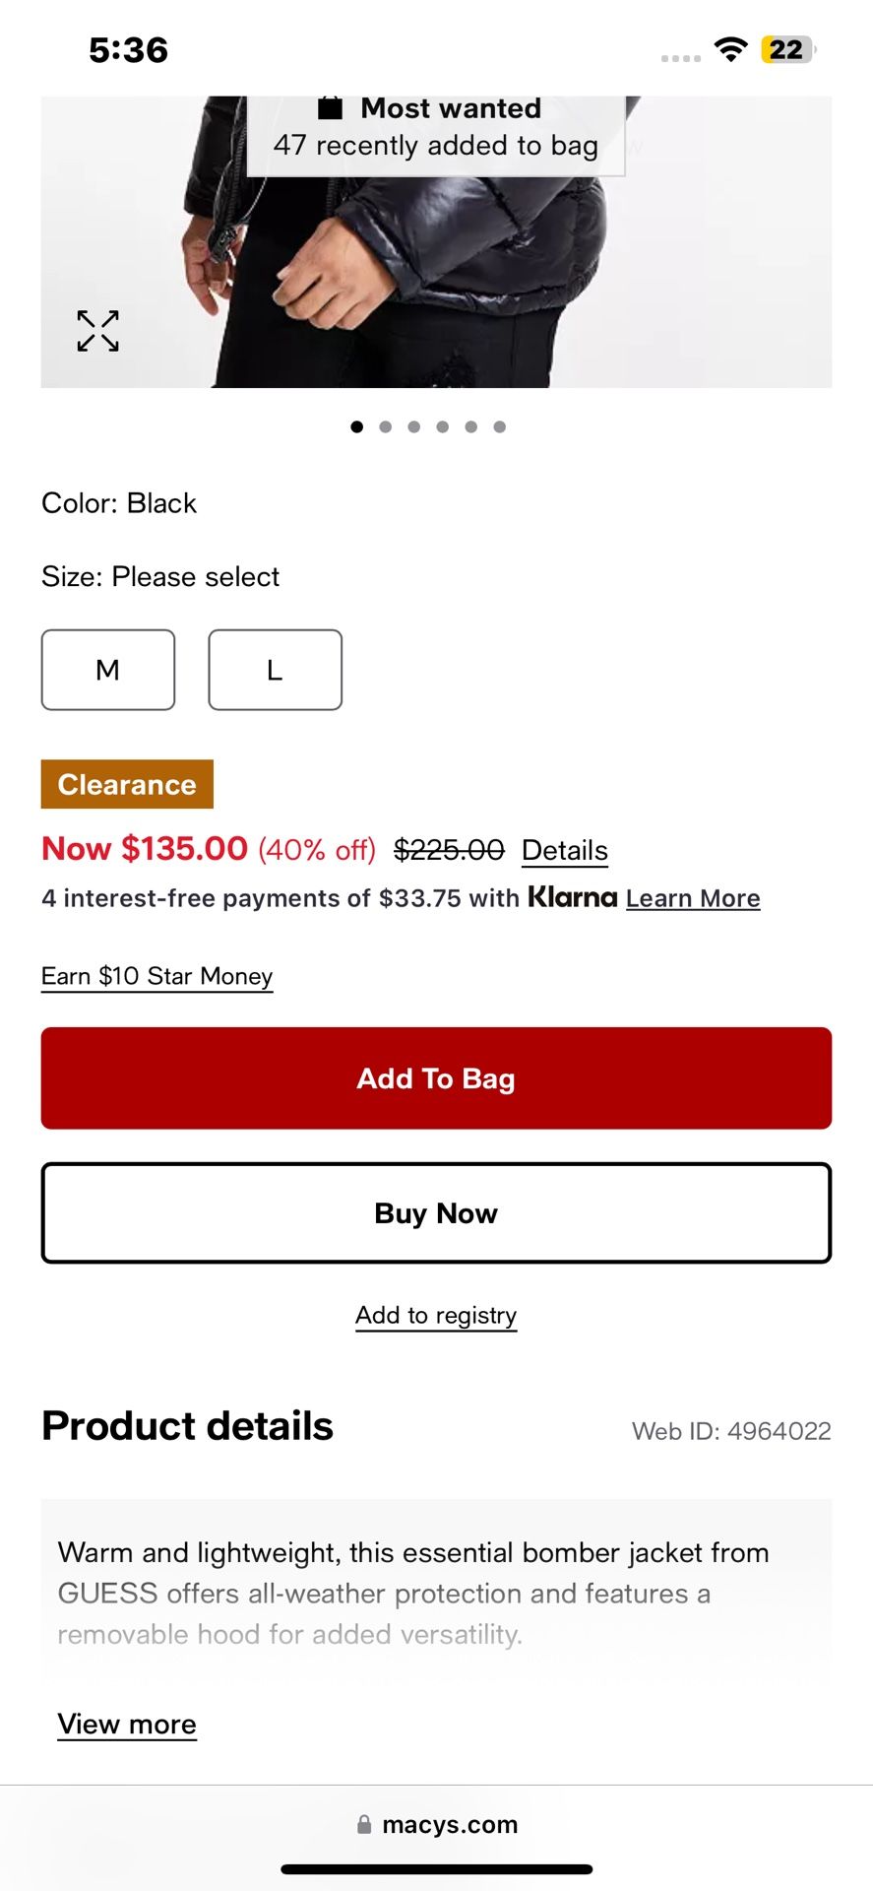Go to second image carousel dot
This screenshot has width=873, height=1891.
[386, 426]
